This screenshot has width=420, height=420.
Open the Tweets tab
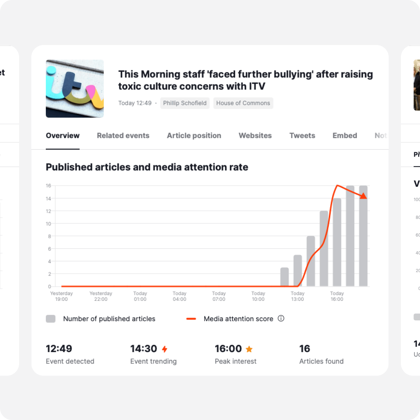click(302, 136)
